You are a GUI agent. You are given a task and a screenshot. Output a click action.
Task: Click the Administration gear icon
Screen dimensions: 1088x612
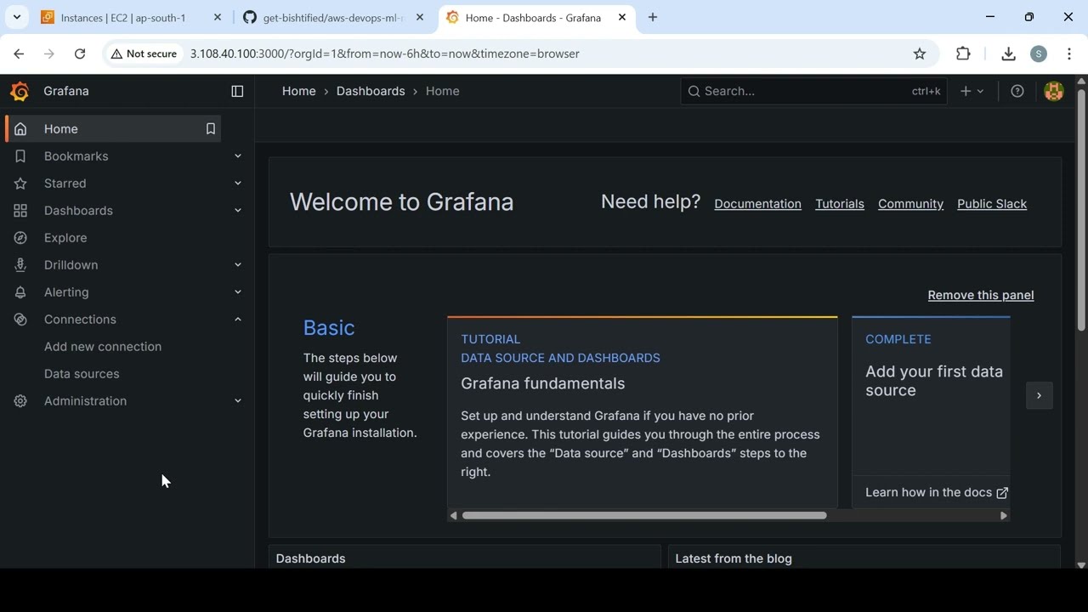click(20, 401)
